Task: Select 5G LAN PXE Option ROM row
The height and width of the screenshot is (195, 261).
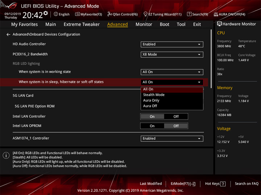Action: point(35,106)
